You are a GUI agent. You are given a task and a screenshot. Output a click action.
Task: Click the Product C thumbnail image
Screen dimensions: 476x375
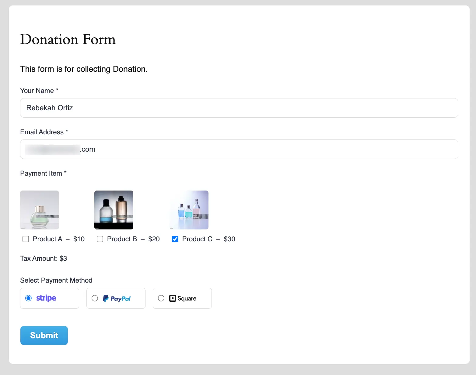pyautogui.click(x=189, y=210)
